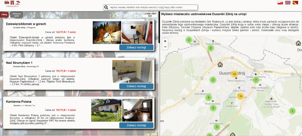Image resolution: width=302 pixels, height=136 pixels.
Task: Click address Duszniki-Zdrój - 9 Podgórze
Action: (x=24, y=28)
